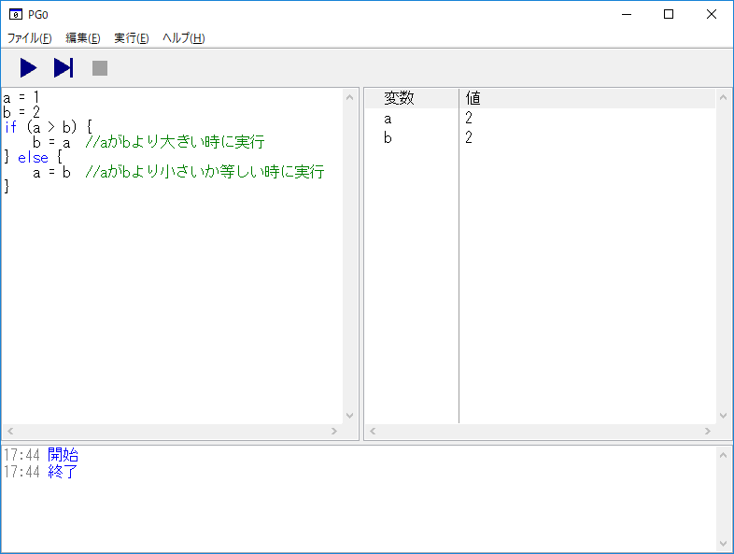
Task: Click code line 'a = 1'
Action: (21, 97)
